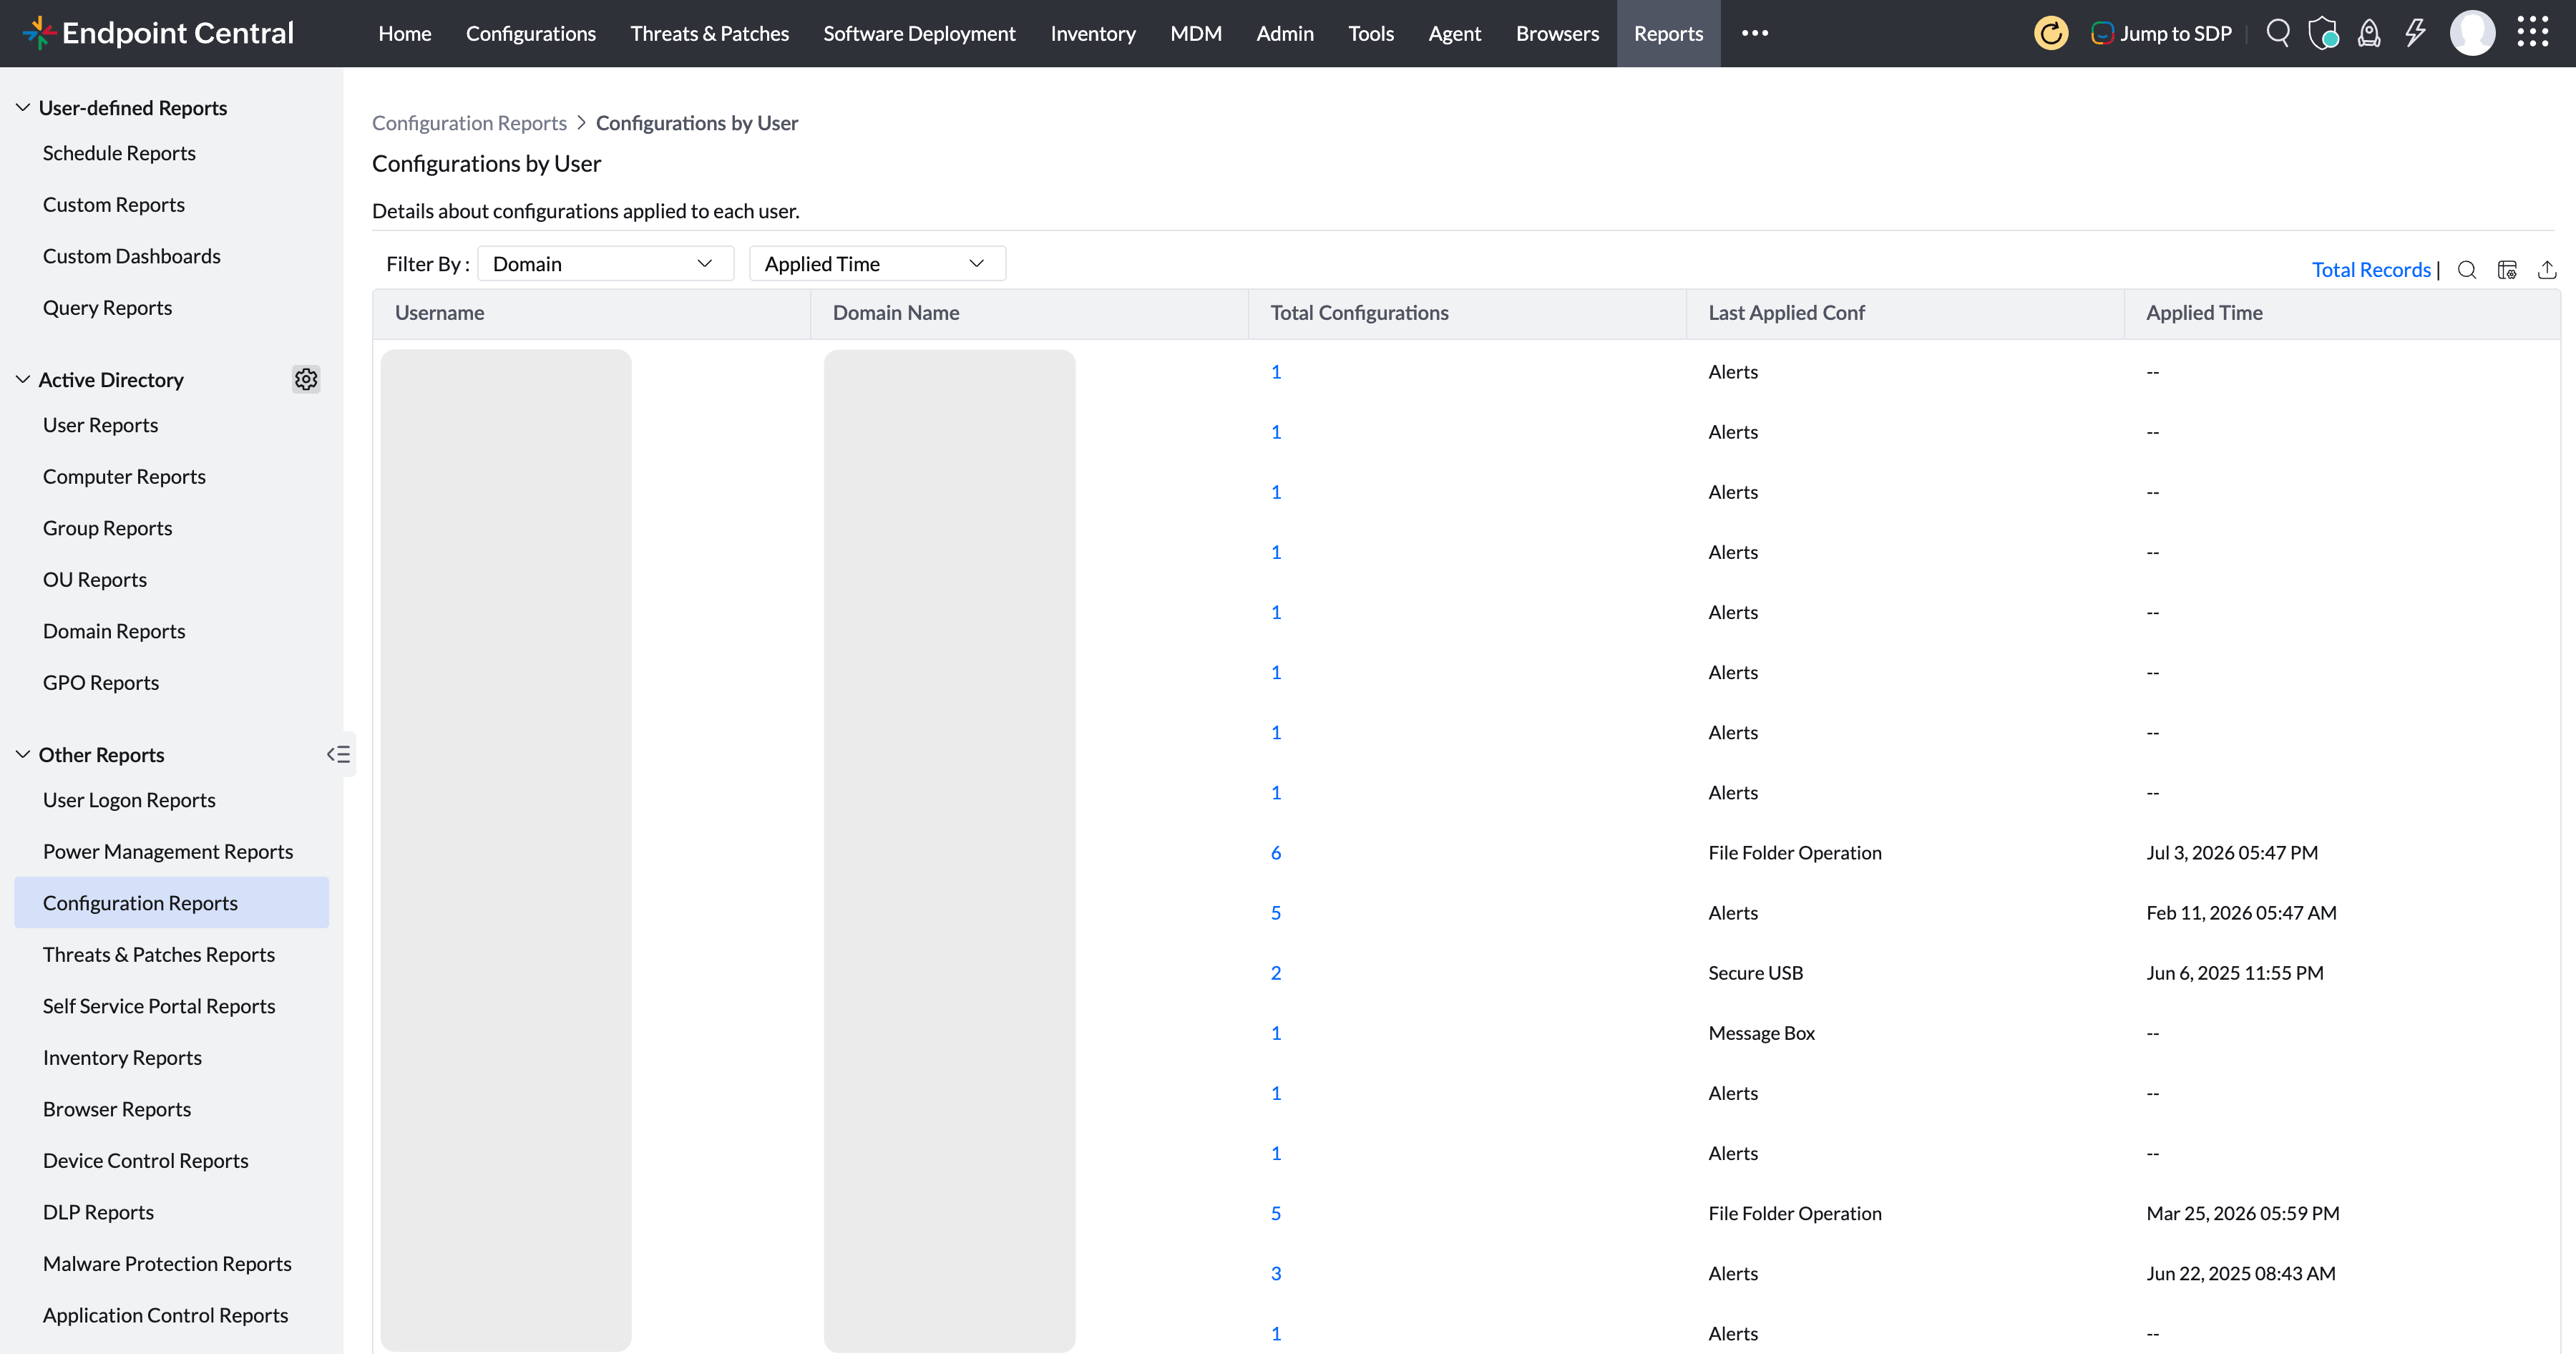Collapse Other Reports section

coord(23,754)
